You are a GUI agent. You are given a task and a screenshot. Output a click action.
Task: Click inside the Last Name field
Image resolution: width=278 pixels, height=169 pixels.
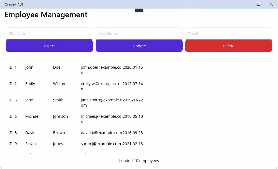(139, 33)
